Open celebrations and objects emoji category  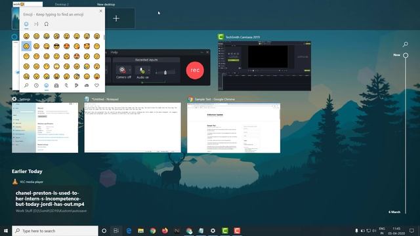coord(66,85)
